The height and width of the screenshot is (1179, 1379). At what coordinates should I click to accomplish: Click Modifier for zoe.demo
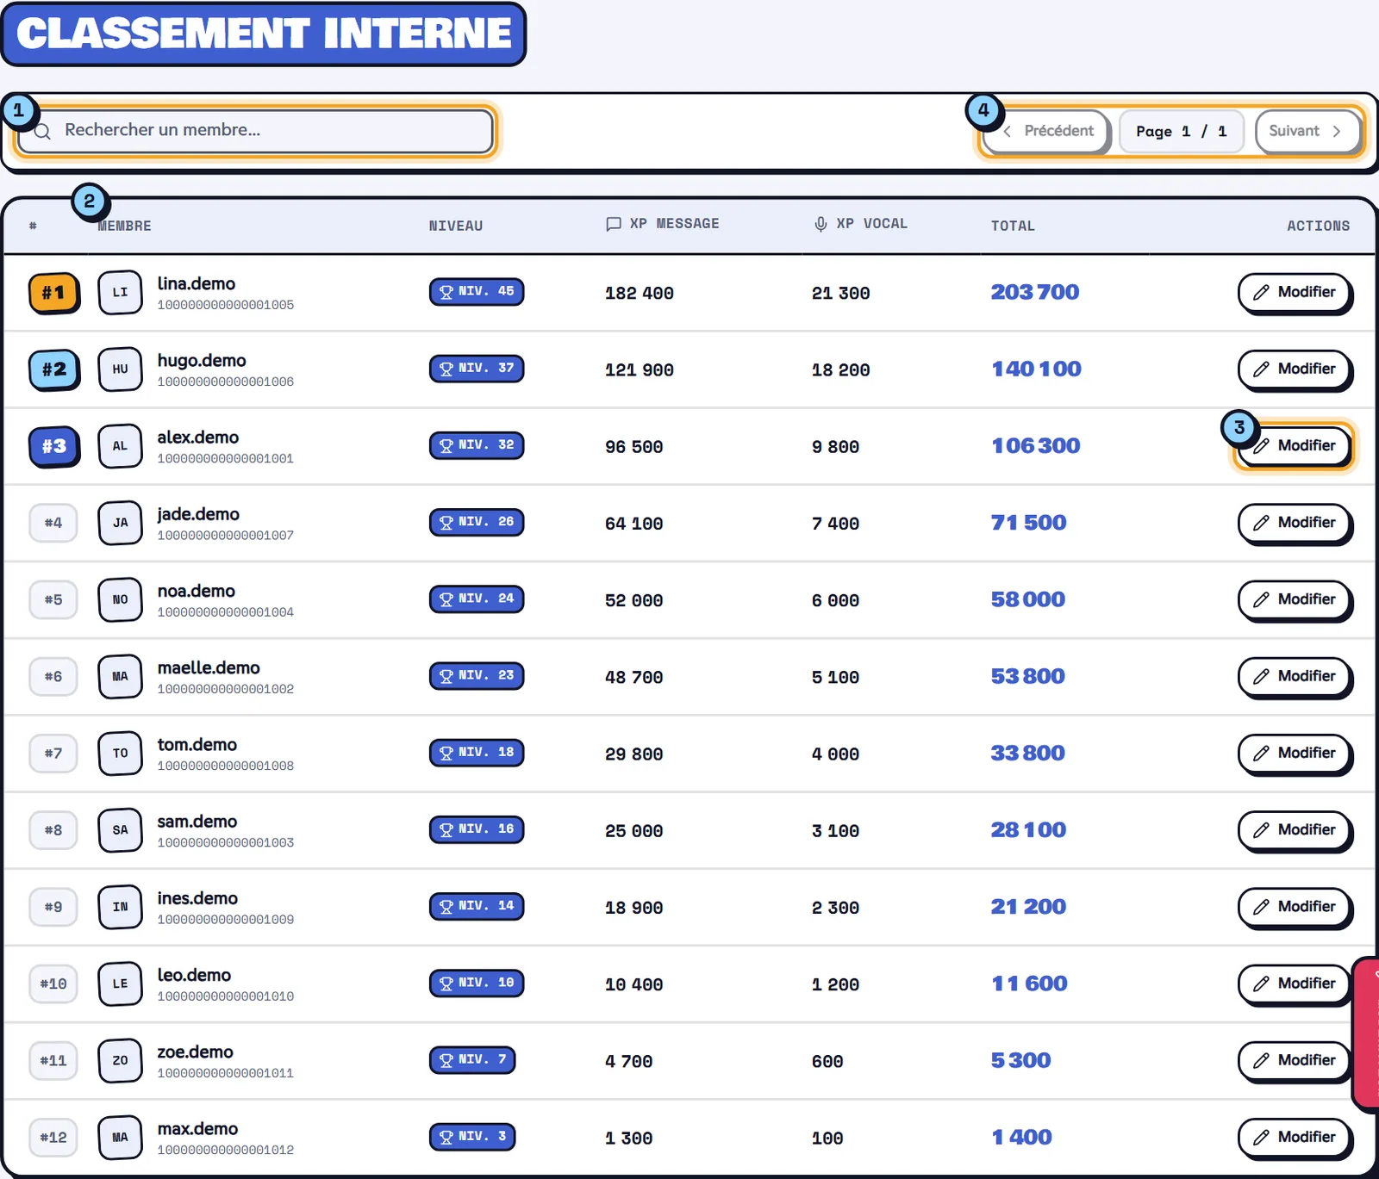(1294, 1060)
